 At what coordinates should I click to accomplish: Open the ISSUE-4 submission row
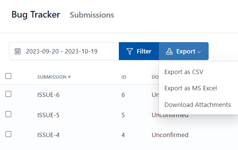[48, 135]
